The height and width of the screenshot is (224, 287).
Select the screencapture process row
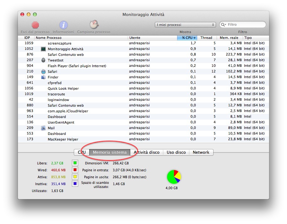(143, 43)
